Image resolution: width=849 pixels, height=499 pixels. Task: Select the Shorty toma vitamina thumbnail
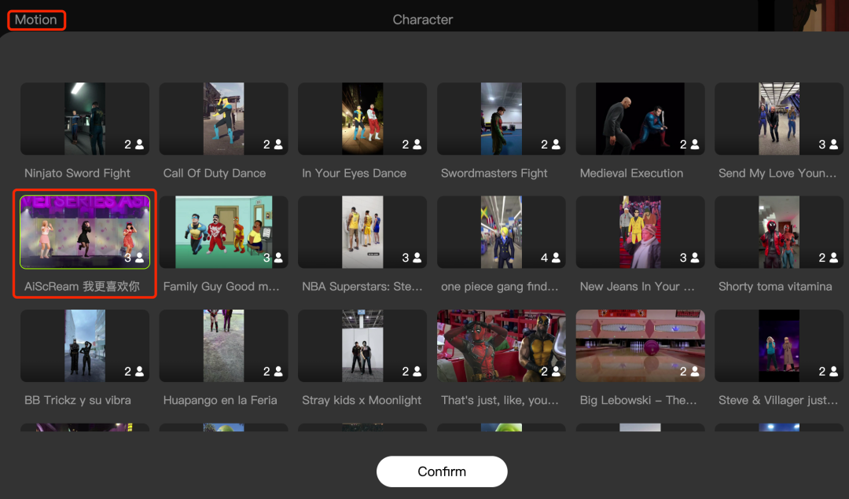point(779,232)
